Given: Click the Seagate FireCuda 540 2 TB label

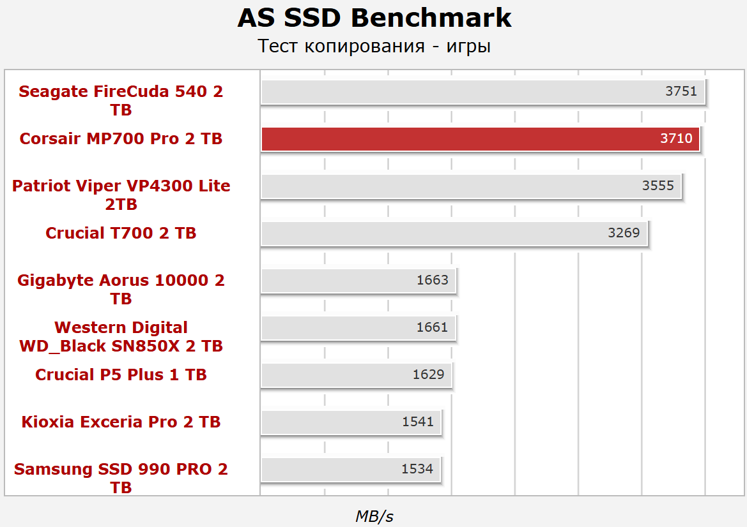Looking at the screenshot, I should point(121,101).
